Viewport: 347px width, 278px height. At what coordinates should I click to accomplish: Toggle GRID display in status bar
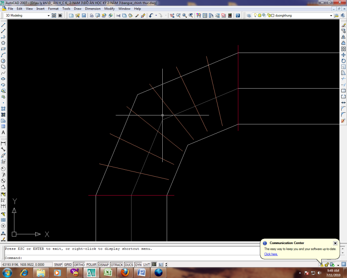[68, 264]
